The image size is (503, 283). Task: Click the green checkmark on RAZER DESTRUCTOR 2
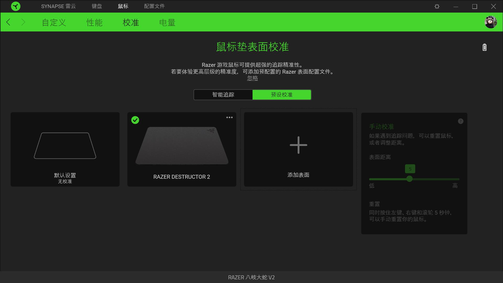[135, 120]
